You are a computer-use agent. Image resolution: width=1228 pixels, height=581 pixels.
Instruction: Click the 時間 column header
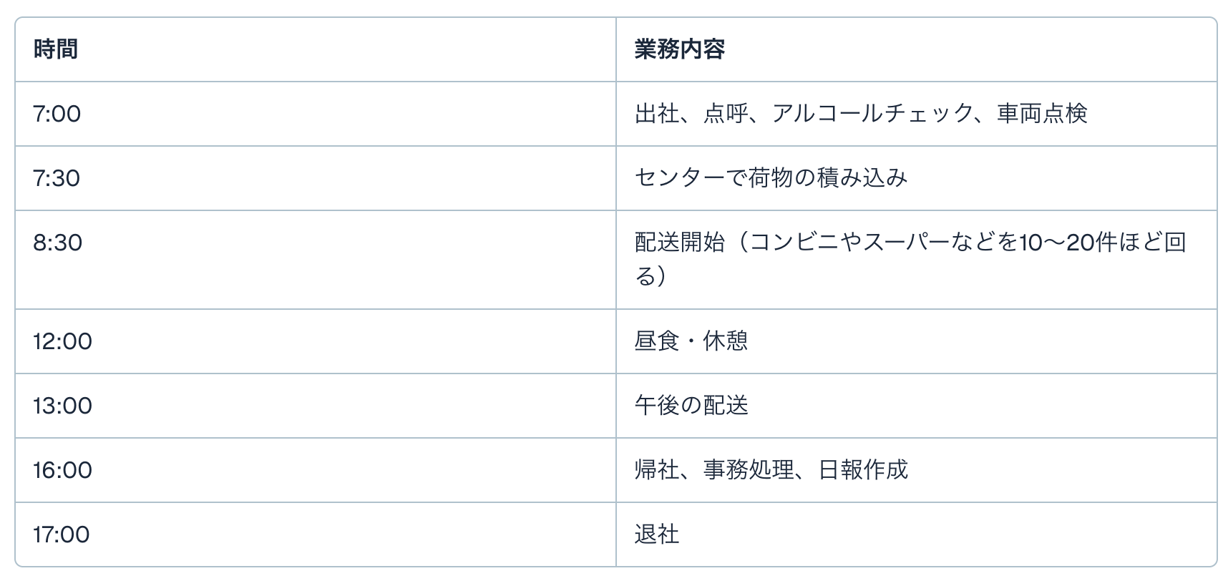click(x=55, y=49)
